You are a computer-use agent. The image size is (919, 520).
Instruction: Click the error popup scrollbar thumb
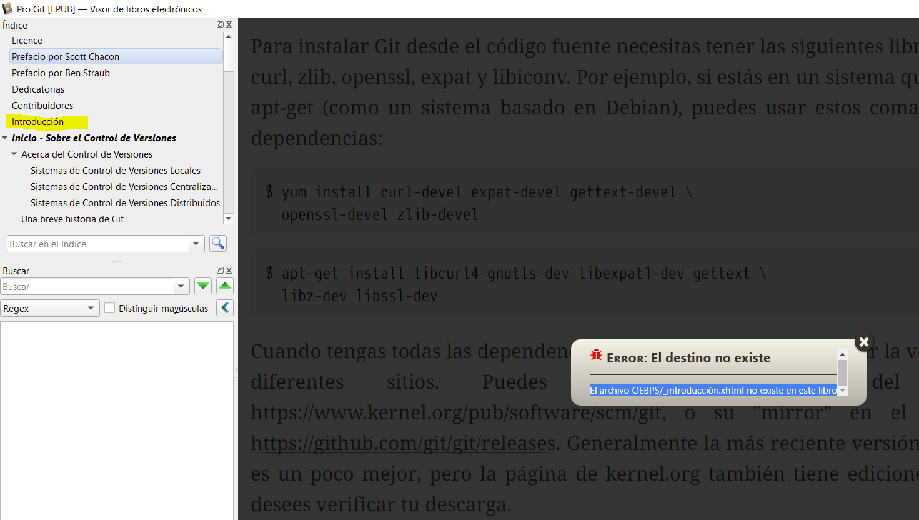(x=842, y=372)
